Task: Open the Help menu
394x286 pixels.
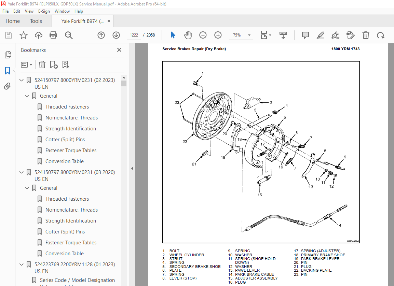Action: tap(79, 11)
